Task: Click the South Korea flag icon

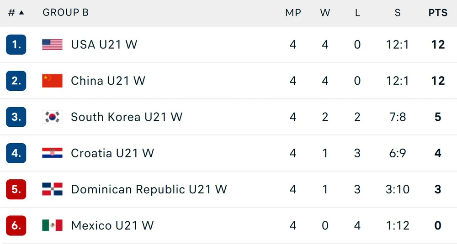Action: tap(52, 117)
